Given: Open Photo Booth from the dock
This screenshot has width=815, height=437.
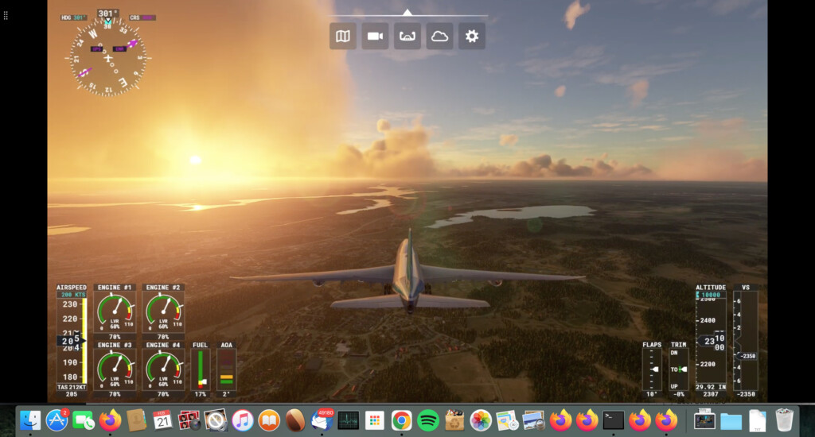Looking at the screenshot, I should 189,420.
